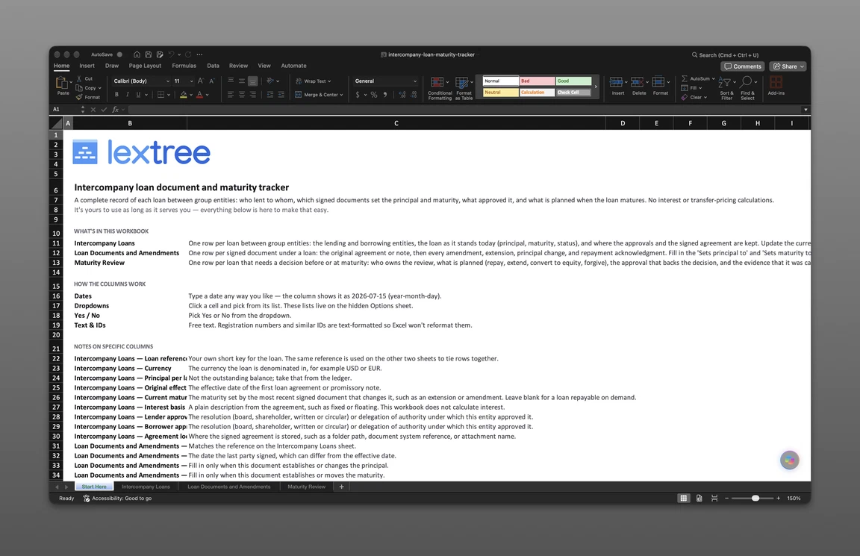Click the Increase Indent icon
This screenshot has width=860, height=556.
coord(281,95)
